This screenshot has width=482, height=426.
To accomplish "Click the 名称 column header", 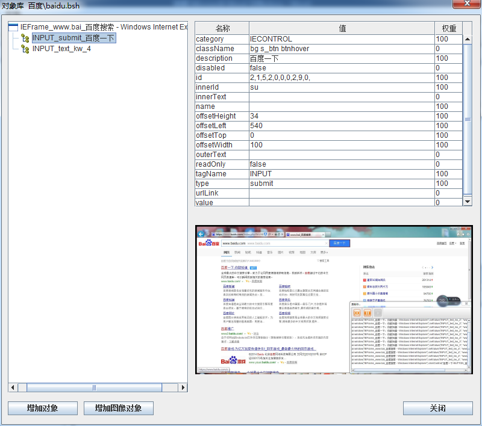I will pos(222,28).
